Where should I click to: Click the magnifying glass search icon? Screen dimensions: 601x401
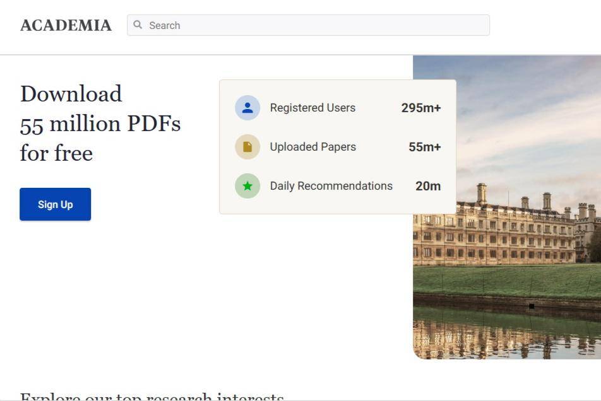pyautogui.click(x=138, y=25)
